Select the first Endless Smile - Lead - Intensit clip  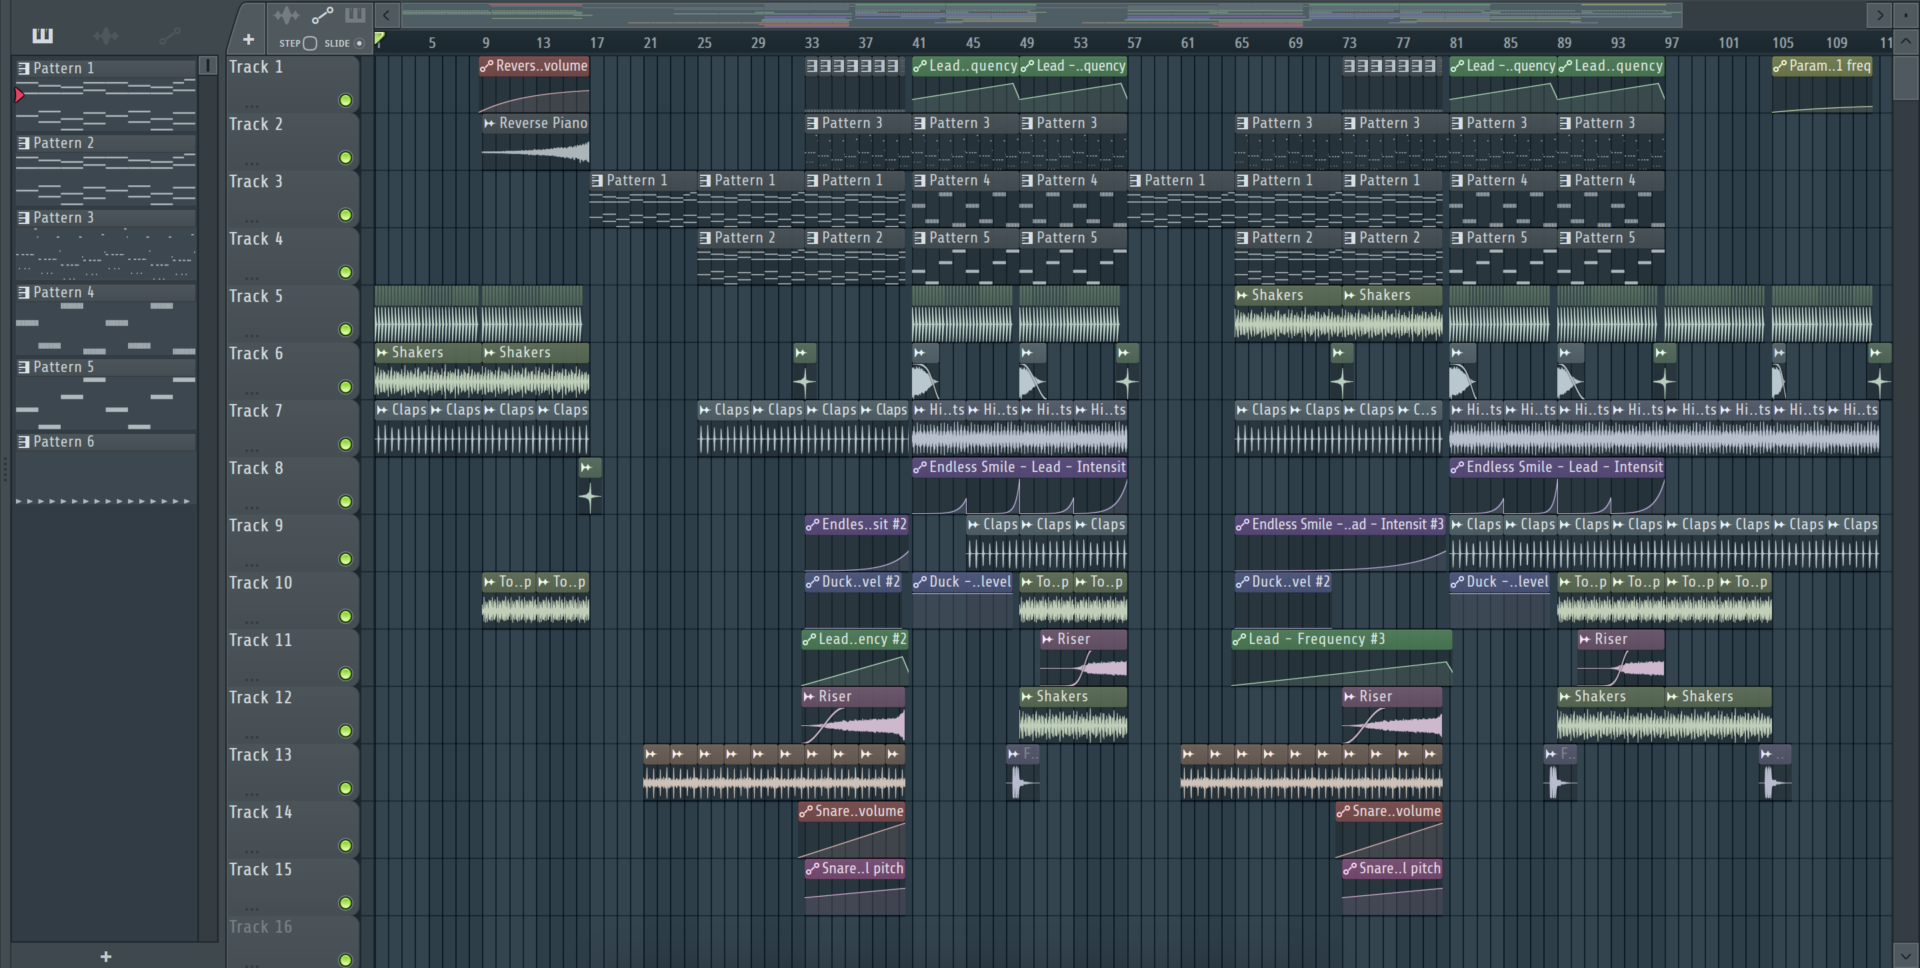(1019, 486)
